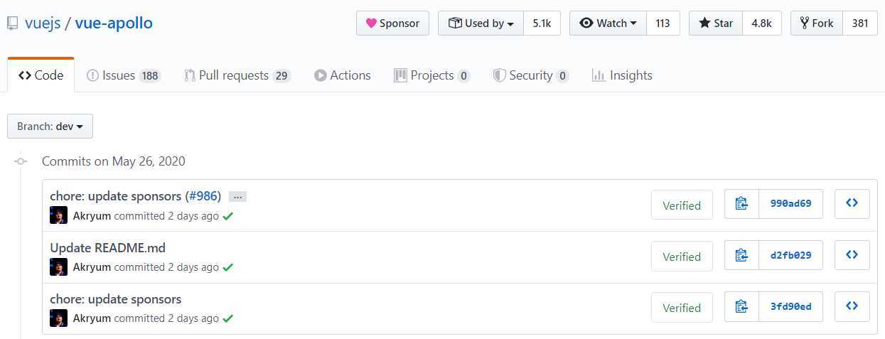Open the Used by dropdown
Image resolution: width=885 pixels, height=339 pixels.
481,23
